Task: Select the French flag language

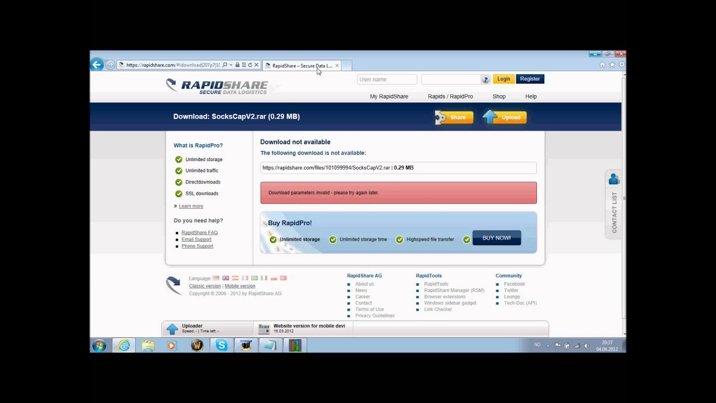Action: click(x=244, y=278)
